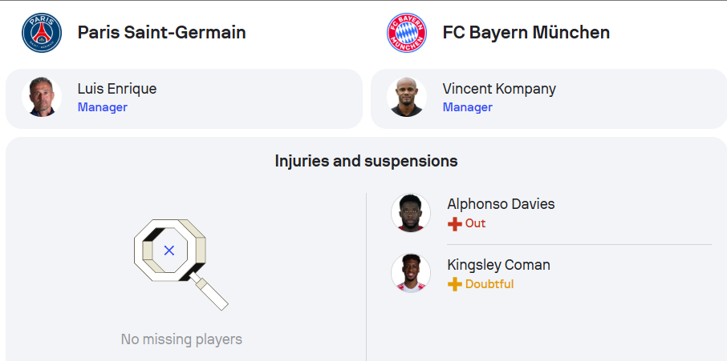The image size is (727, 361).
Task: Click the "Injuries and suspensions" heading
Action: point(366,161)
